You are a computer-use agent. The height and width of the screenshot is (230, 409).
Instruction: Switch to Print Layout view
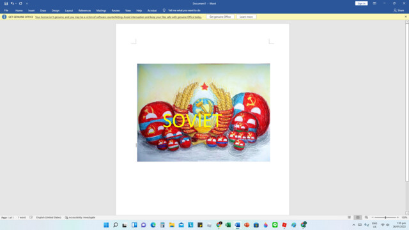[x=358, y=217]
